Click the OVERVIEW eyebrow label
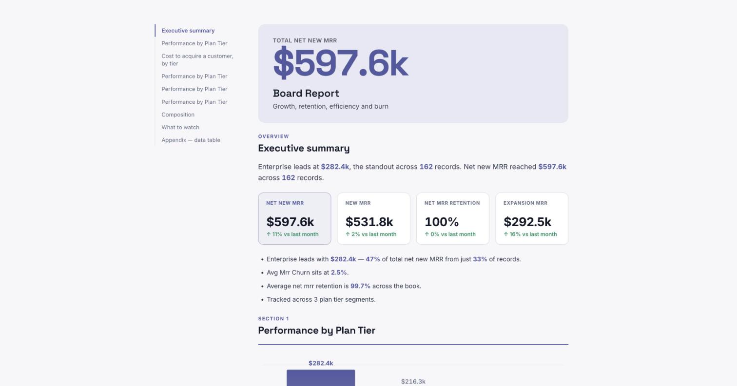This screenshot has width=737, height=386. 273,136
